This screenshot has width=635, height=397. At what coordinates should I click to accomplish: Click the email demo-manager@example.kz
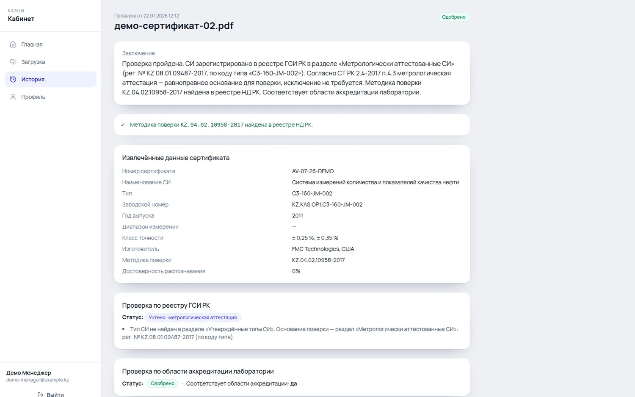(x=38, y=380)
